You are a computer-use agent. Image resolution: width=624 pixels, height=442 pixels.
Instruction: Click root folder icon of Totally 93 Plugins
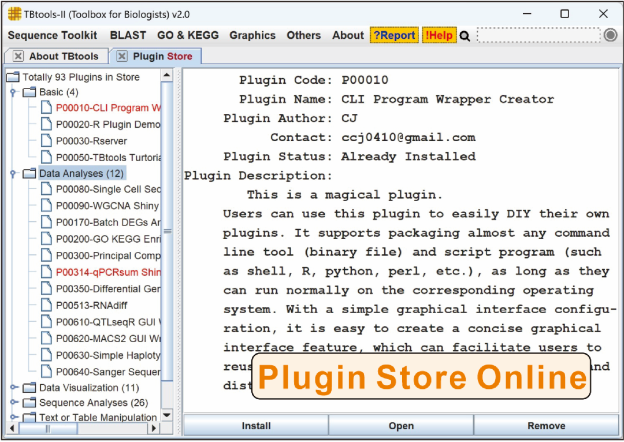pyautogui.click(x=13, y=77)
